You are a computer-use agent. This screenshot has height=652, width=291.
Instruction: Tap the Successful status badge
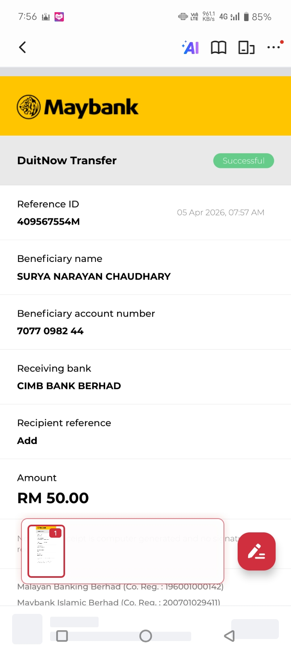point(243,161)
